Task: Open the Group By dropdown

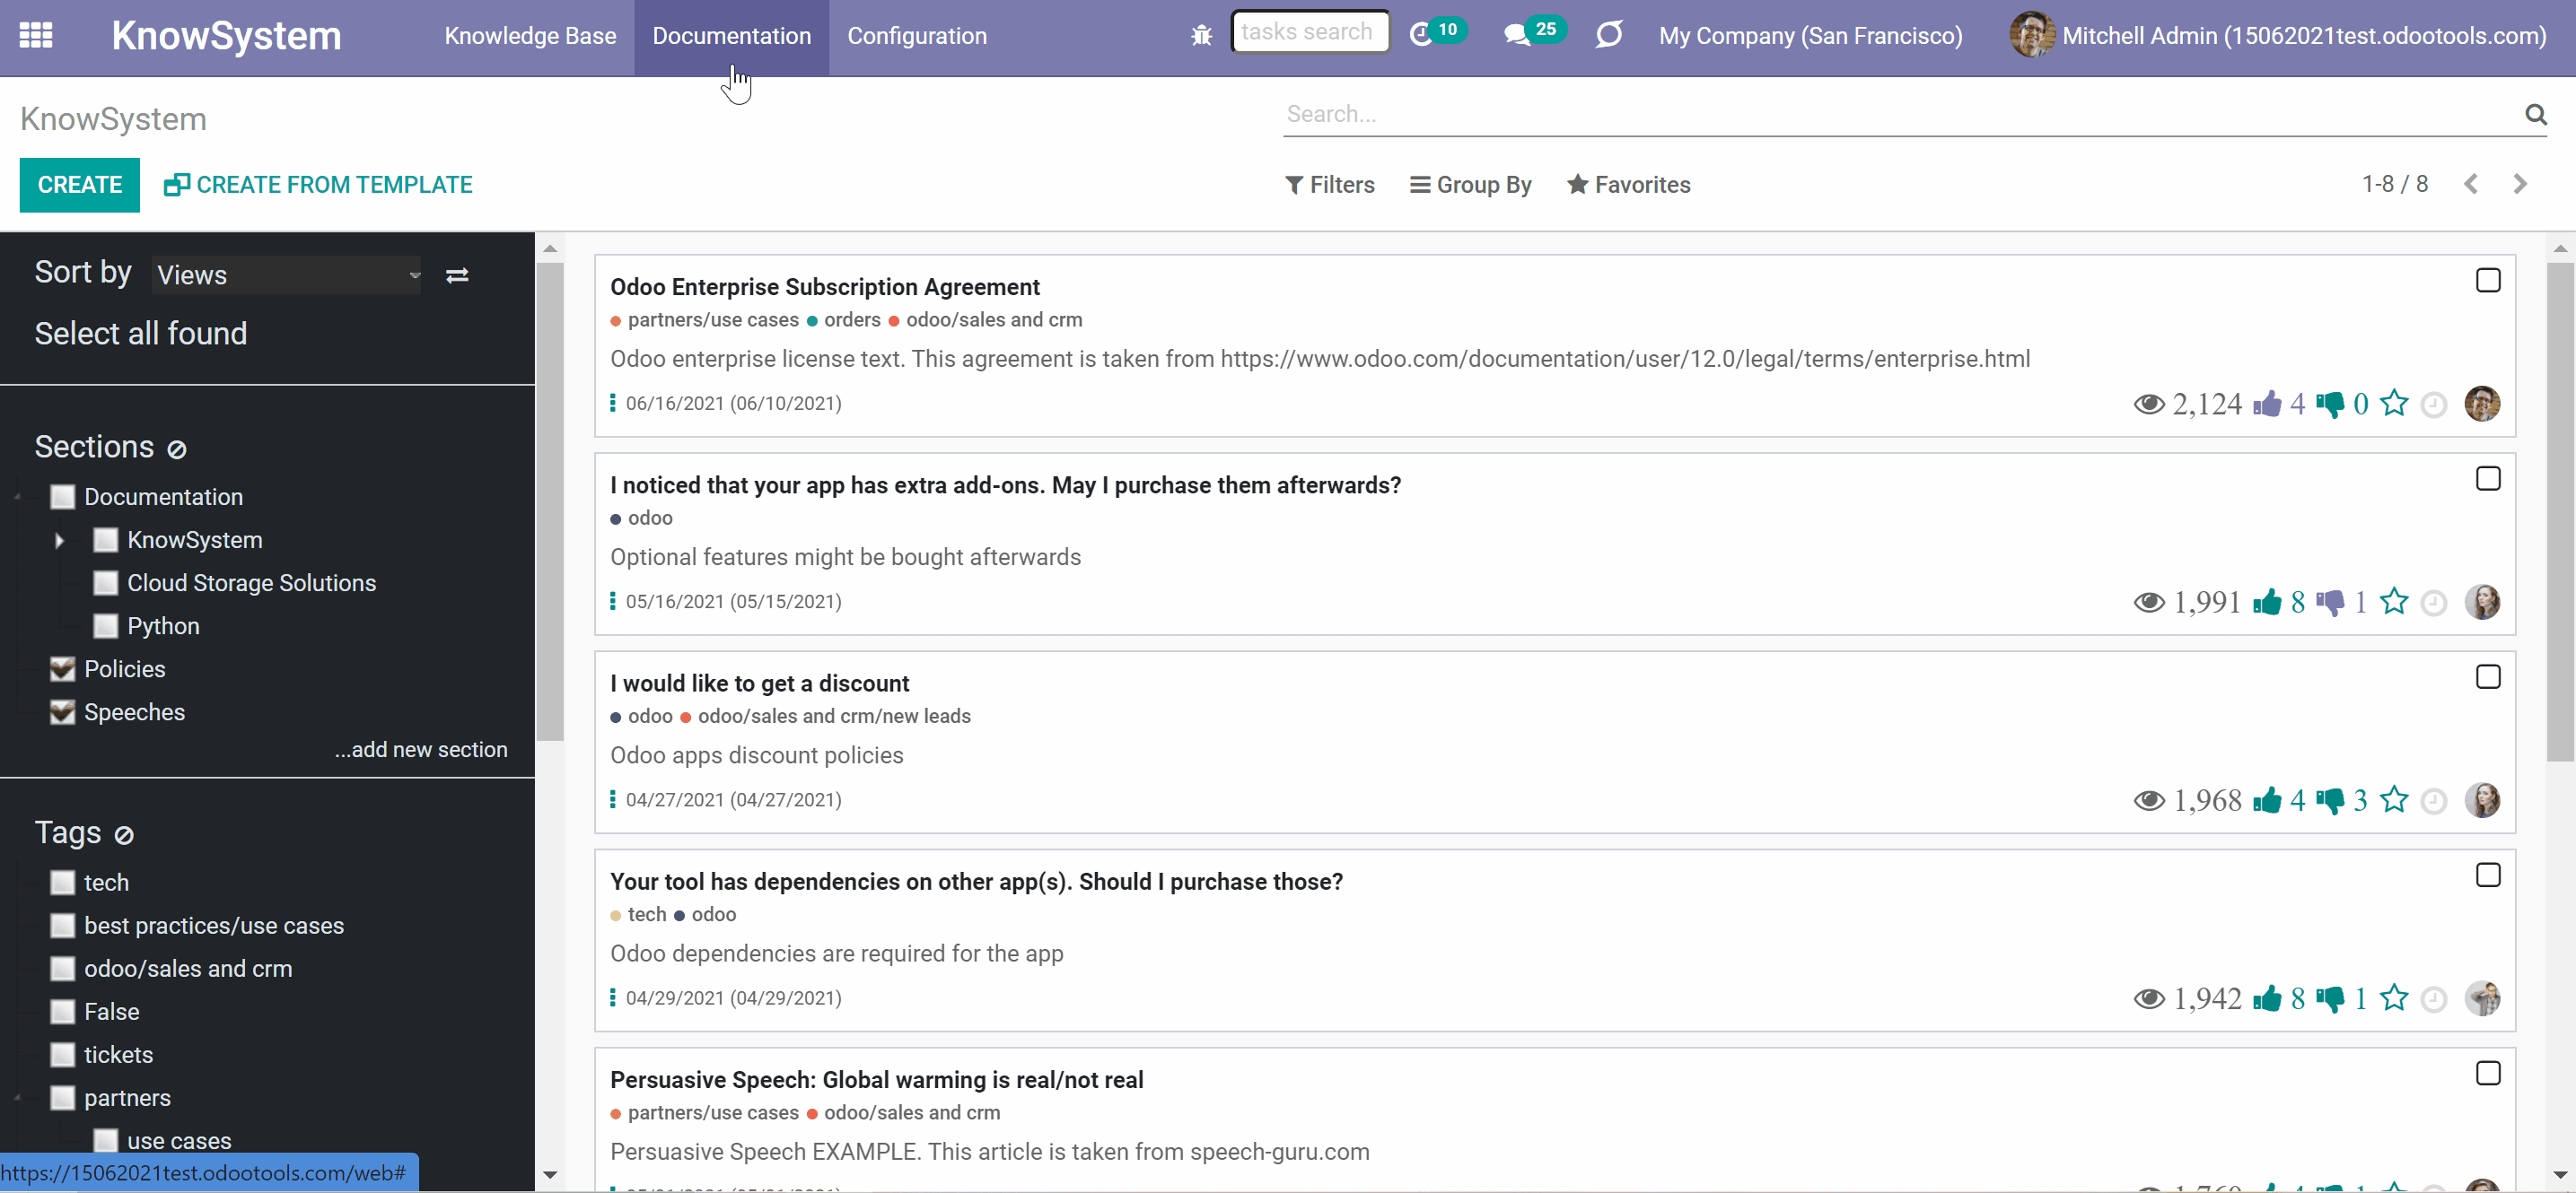Action: coord(1470,185)
